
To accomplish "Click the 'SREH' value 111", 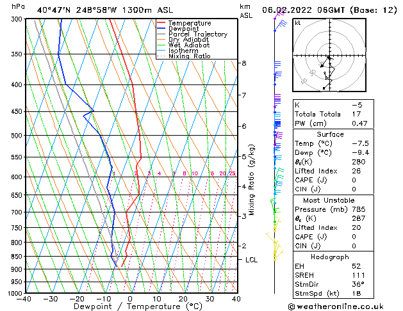I will pyautogui.click(x=359, y=275).
